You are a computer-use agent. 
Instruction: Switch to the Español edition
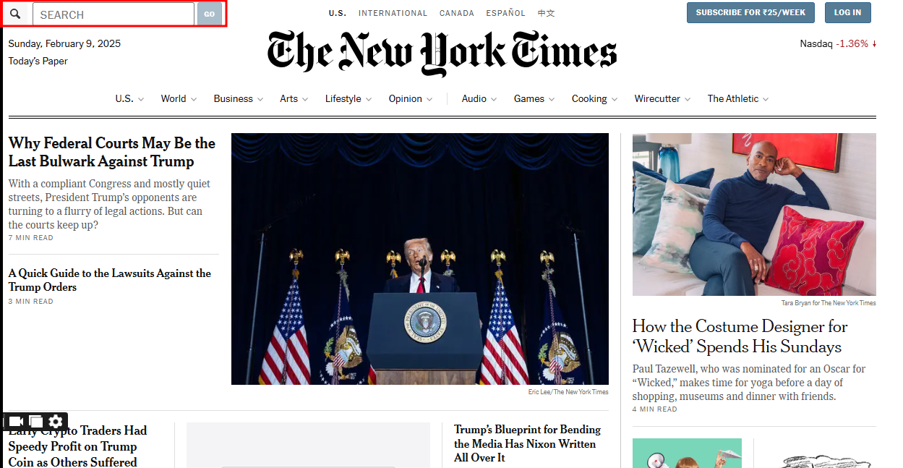(506, 13)
